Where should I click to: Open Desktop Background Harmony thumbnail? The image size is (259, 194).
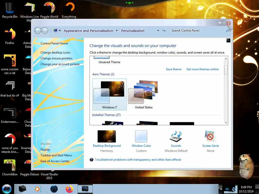tap(107, 136)
